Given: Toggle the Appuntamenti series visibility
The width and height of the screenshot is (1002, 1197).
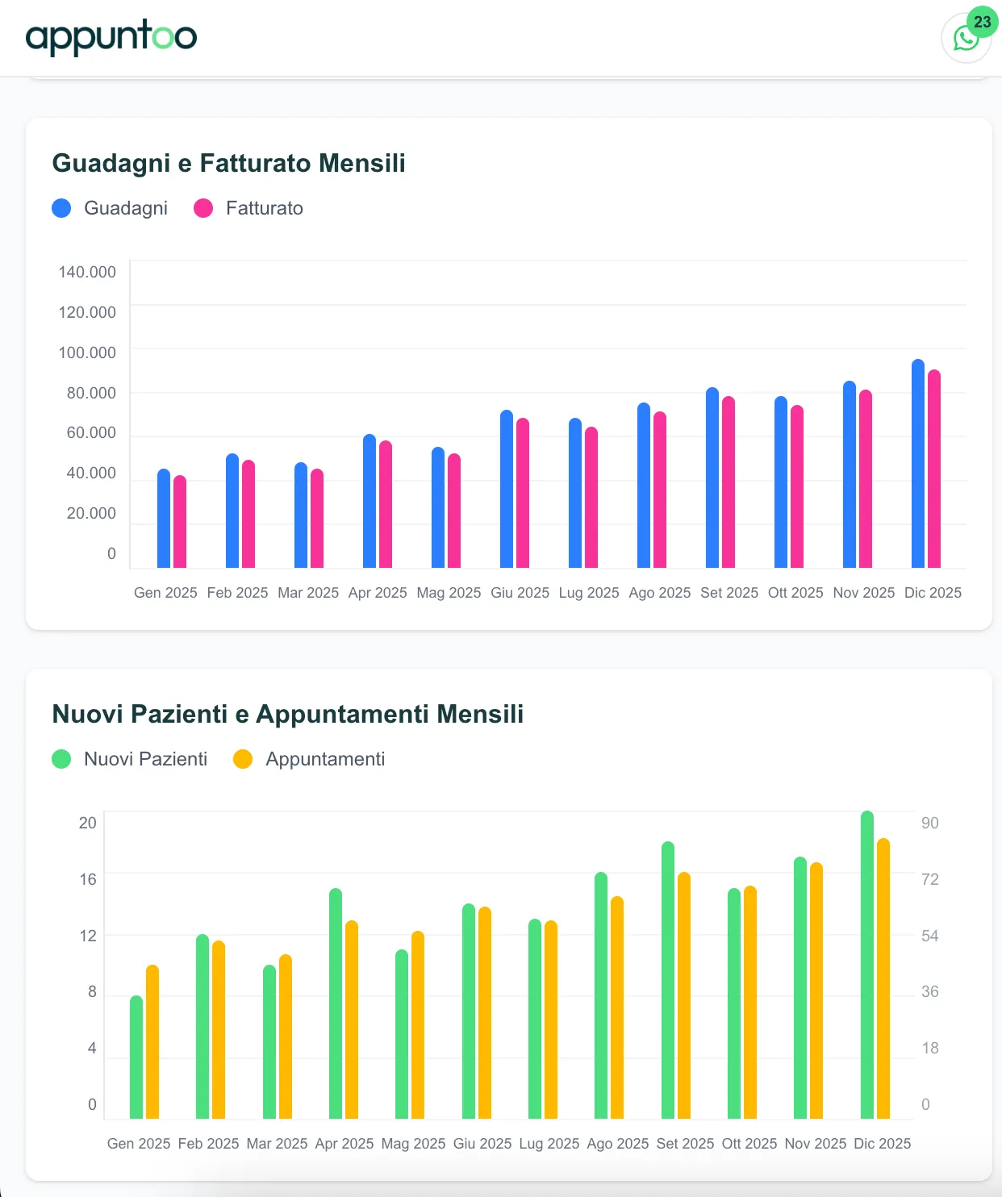Looking at the screenshot, I should (x=308, y=759).
